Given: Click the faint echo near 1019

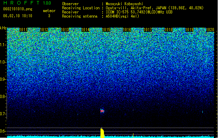Looking at the screenshot, I should click(x=202, y=112).
